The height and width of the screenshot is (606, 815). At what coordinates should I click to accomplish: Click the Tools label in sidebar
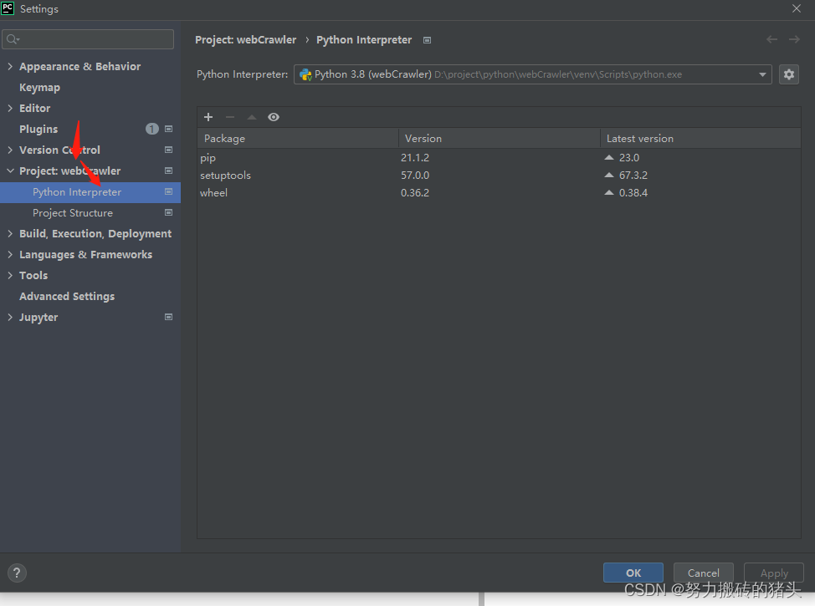33,275
